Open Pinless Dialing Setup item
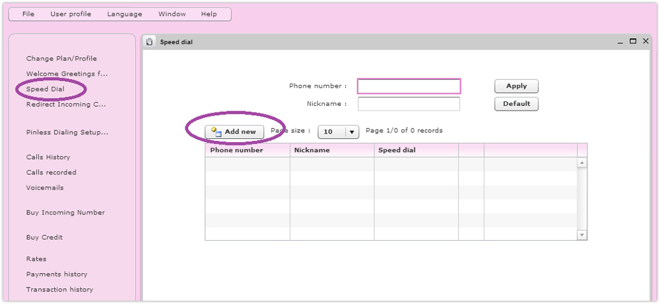This screenshot has width=660, height=304. [x=67, y=133]
